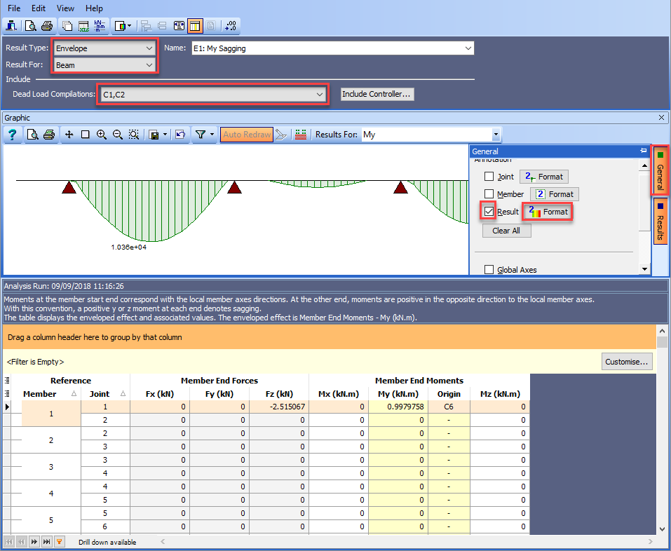The height and width of the screenshot is (551, 671).
Task: Open Joint Format button
Action: point(544,176)
